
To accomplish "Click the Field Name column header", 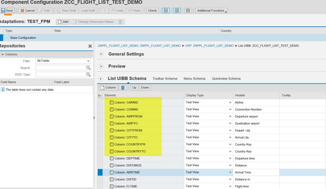I will [26, 82].
